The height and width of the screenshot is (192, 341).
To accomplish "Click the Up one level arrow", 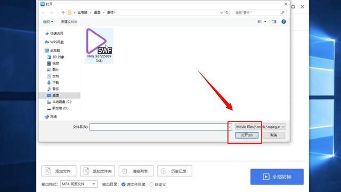I will click(63, 13).
